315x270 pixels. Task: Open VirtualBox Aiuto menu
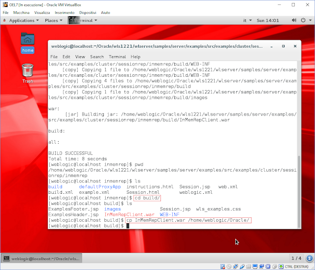(105, 12)
